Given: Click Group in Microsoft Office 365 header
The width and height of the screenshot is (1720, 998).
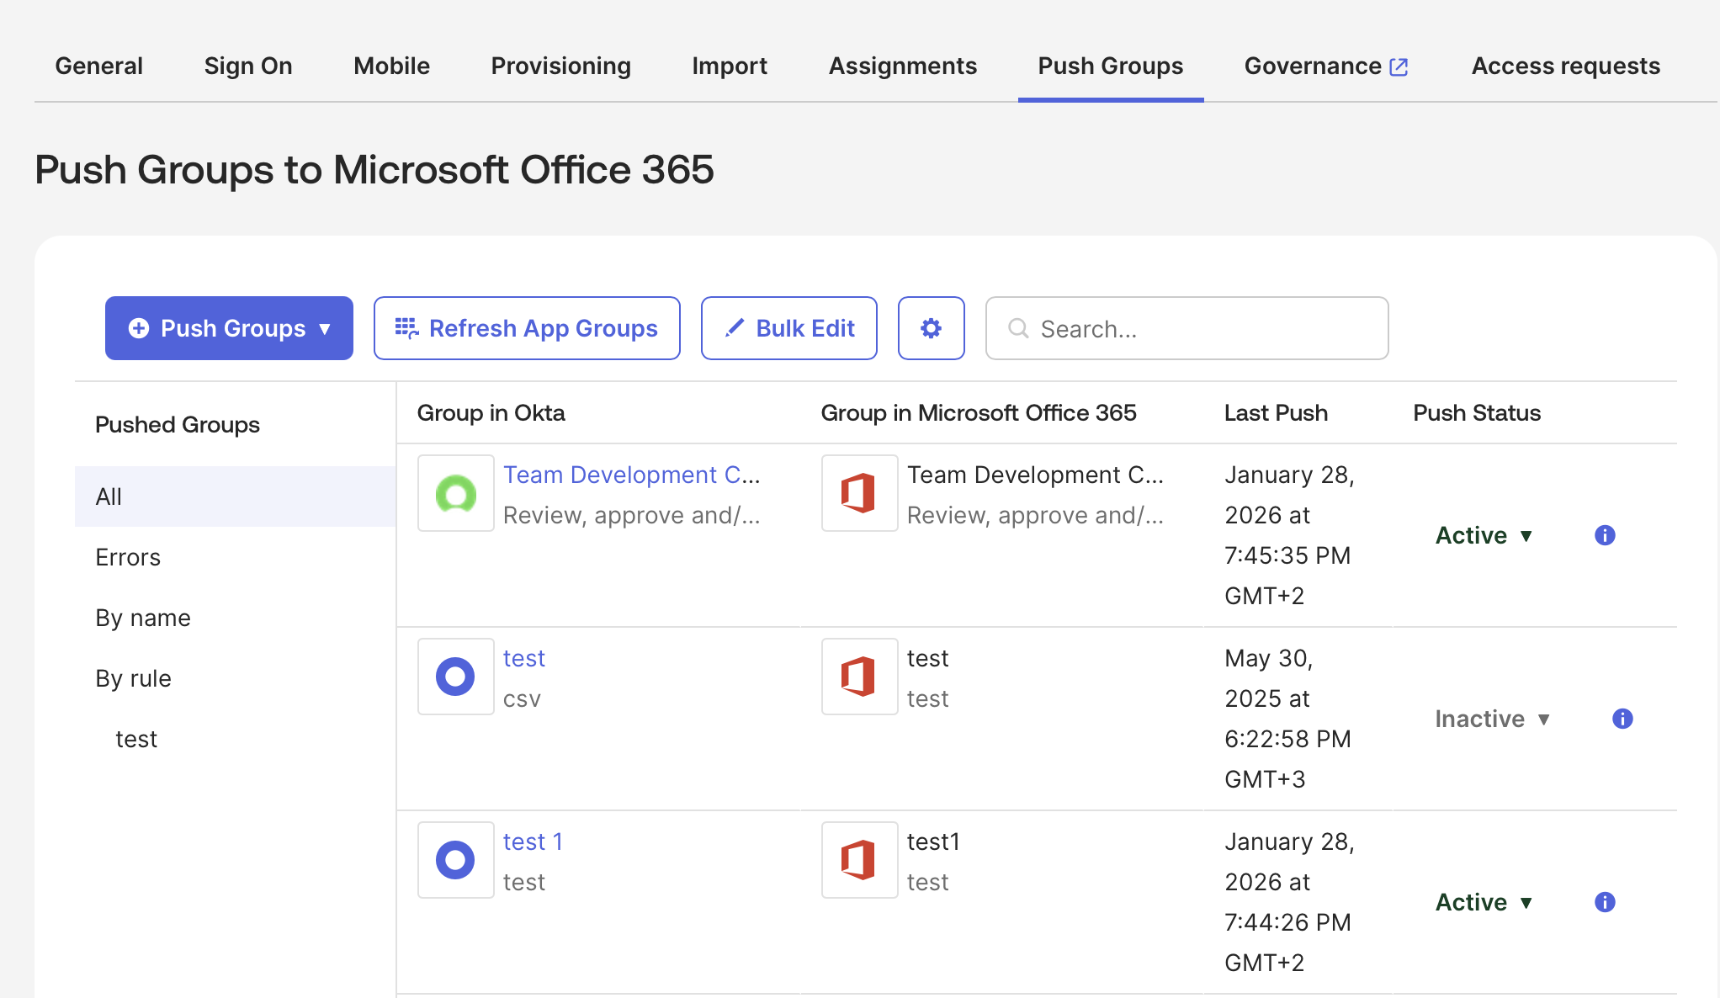Looking at the screenshot, I should [x=979, y=412].
